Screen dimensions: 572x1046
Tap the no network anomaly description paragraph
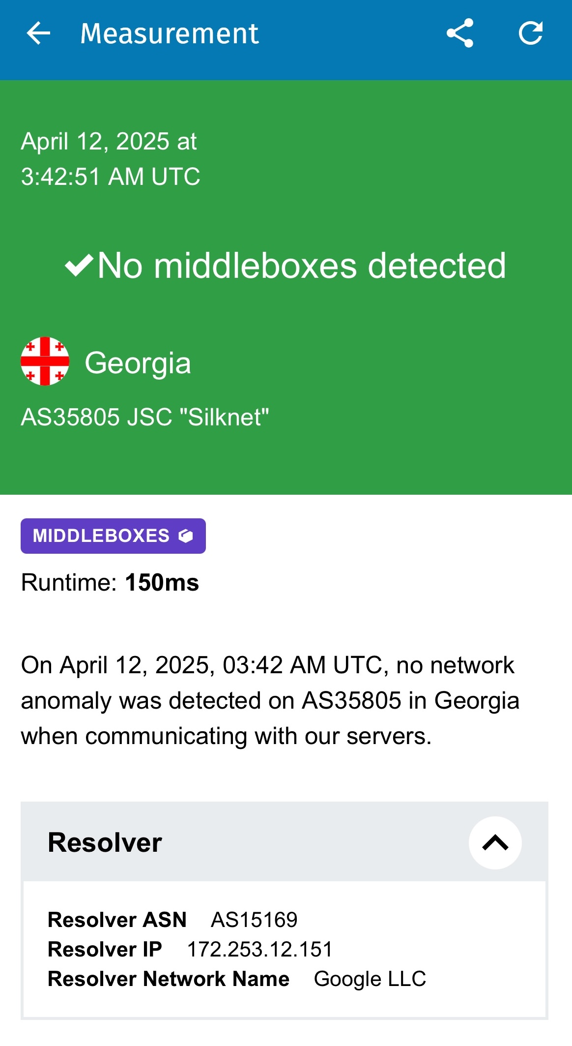tap(270, 700)
